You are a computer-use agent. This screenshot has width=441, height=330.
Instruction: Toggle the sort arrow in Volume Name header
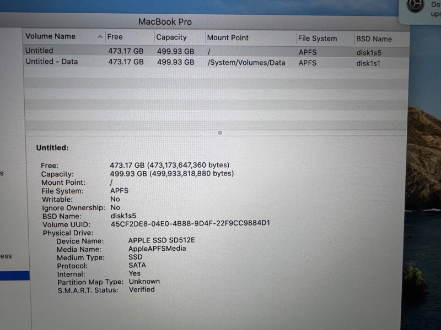tap(100, 37)
